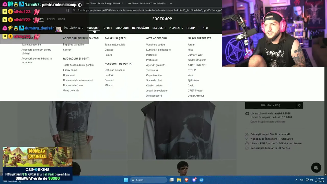The image size is (327, 184).
Task: Open Accesorii premium pentru bărbați
Action: click(36, 52)
